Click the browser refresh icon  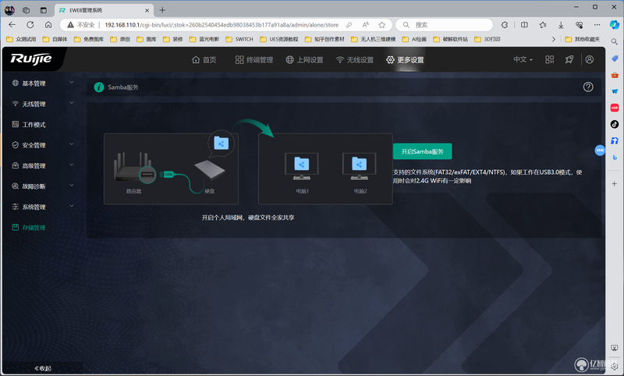30,25
